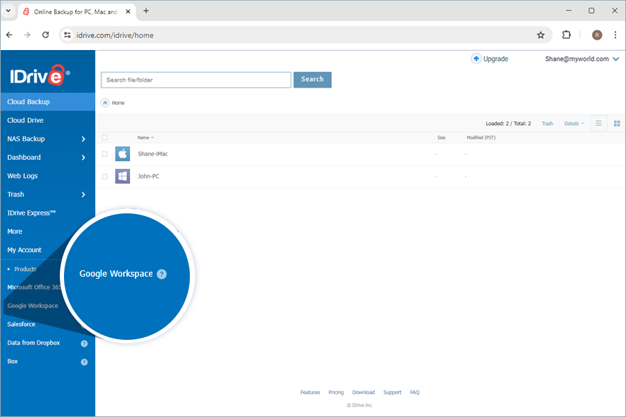View site information icon in address bar
The image size is (626, 417).
pos(67,35)
